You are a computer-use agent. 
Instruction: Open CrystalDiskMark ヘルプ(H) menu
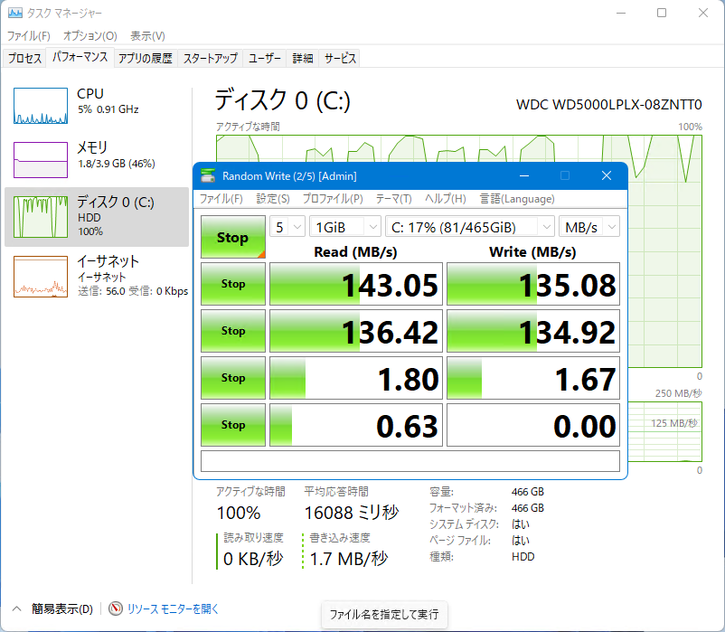point(446,199)
